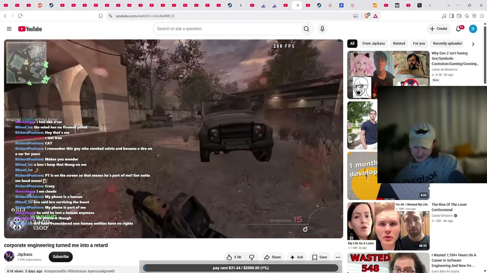The height and width of the screenshot is (273, 487).
Task: Switch to the X (Twitter) browser tab
Action: [x=419, y=5]
